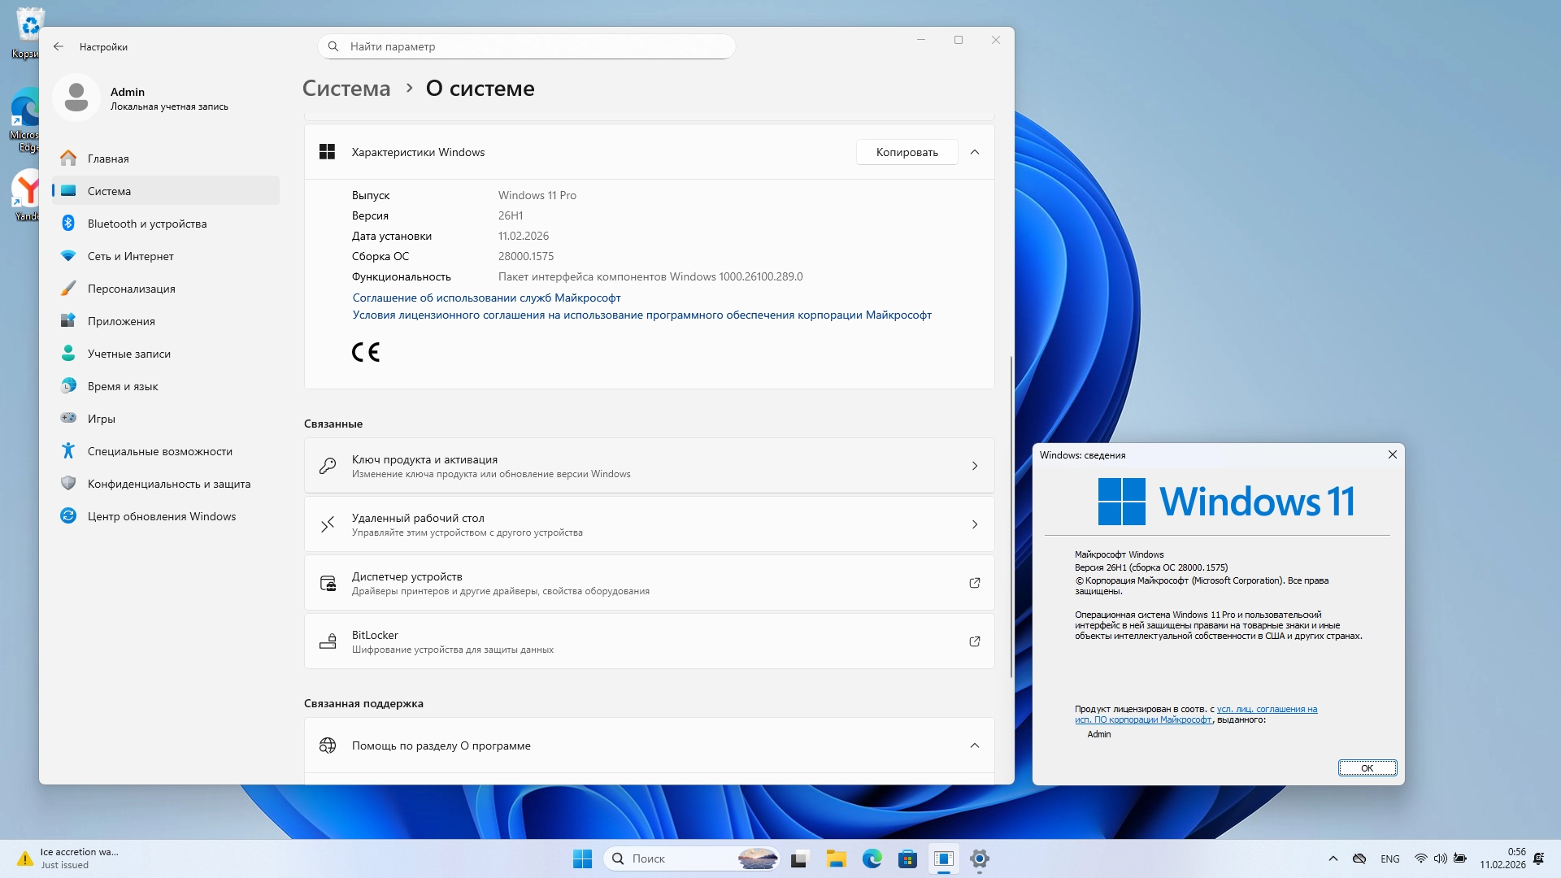Go to Центр обновления Windows
The height and width of the screenshot is (878, 1561).
(161, 516)
